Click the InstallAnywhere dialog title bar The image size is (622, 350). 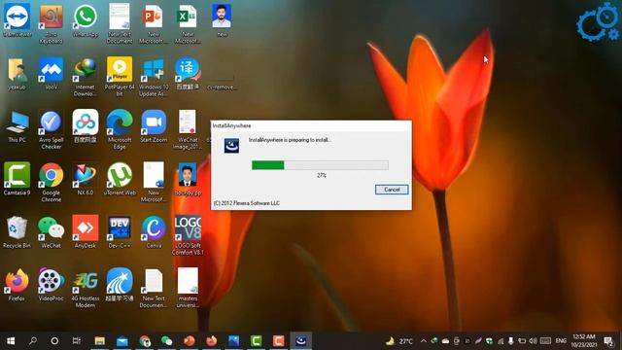pos(311,125)
